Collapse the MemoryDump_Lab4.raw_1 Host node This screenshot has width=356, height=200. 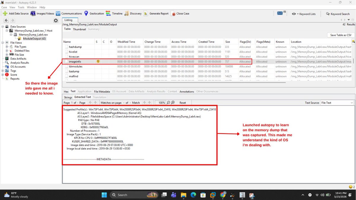click(x=7, y=31)
